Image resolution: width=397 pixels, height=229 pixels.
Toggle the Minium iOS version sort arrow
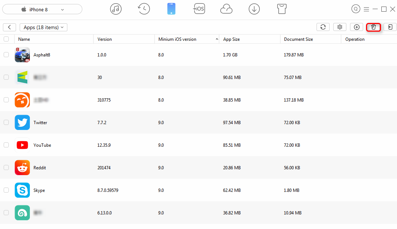217,39
